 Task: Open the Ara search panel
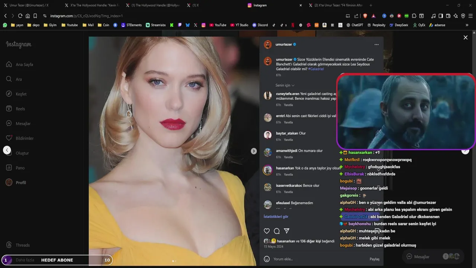(14, 79)
